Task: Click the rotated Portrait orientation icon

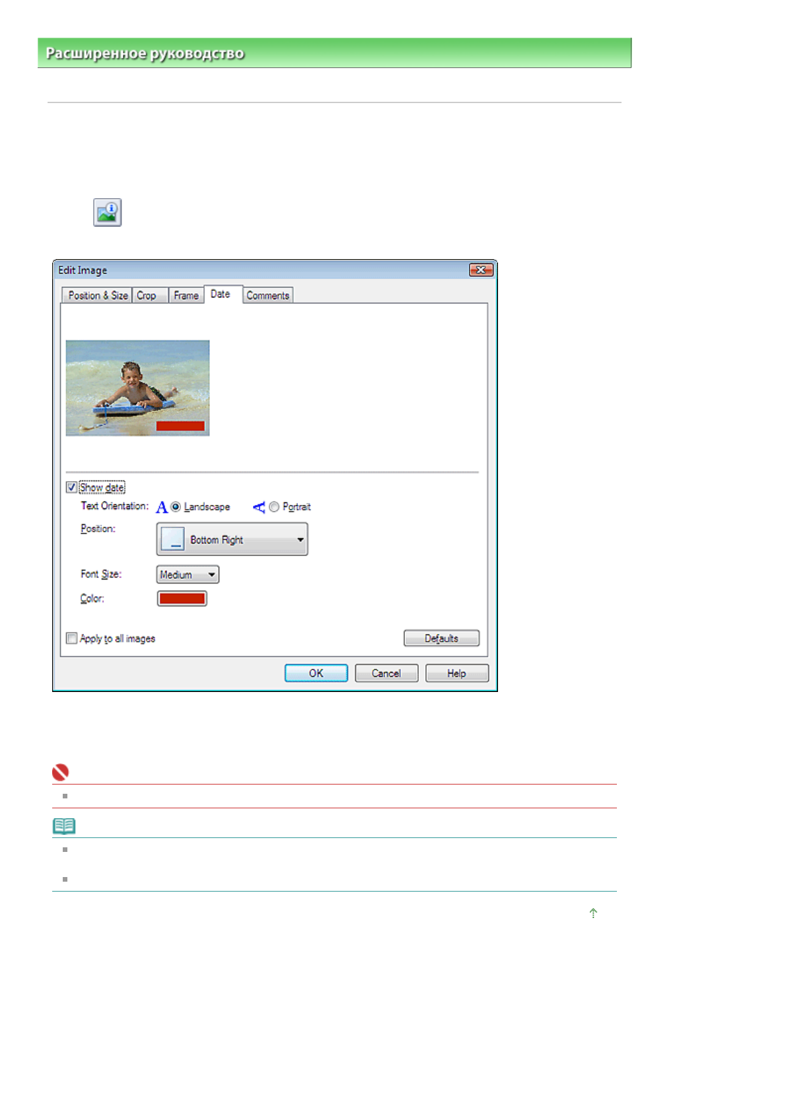Action: (258, 507)
